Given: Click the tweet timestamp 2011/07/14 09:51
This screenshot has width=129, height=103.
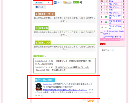Looking at the screenshot, I should [86, 92].
